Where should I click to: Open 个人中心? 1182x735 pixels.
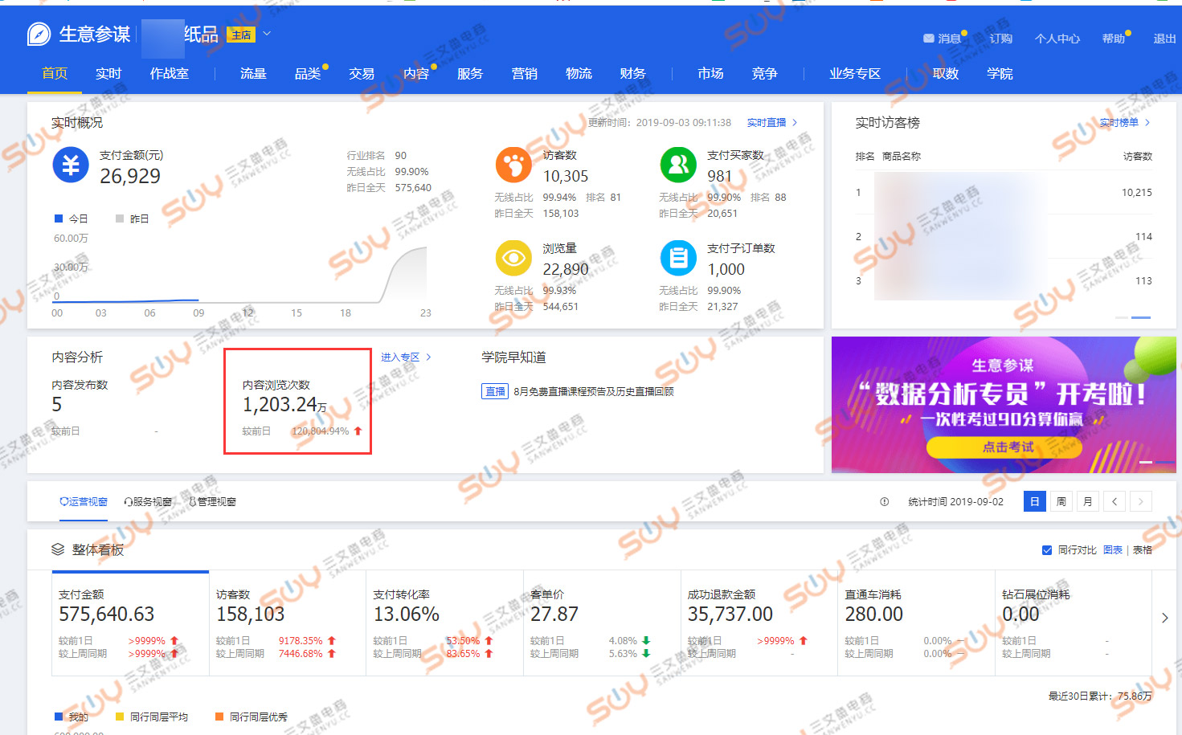pos(1057,39)
